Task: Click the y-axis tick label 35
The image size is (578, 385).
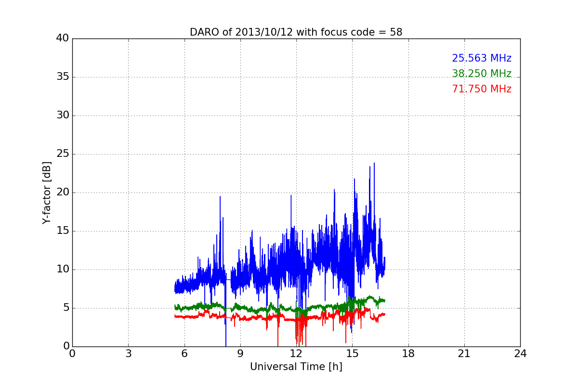Action: [x=63, y=77]
